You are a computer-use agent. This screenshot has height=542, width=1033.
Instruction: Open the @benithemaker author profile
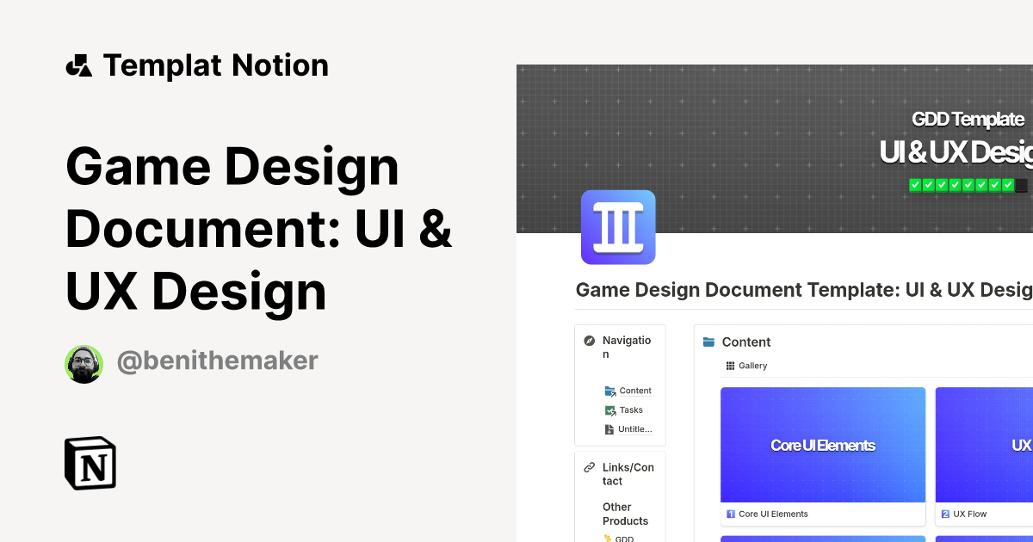pos(217,360)
